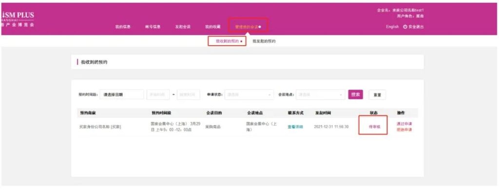499x190 pixels.
Task: Click the 2021-12-31 11:56:30 timestamp
Action: point(331,127)
